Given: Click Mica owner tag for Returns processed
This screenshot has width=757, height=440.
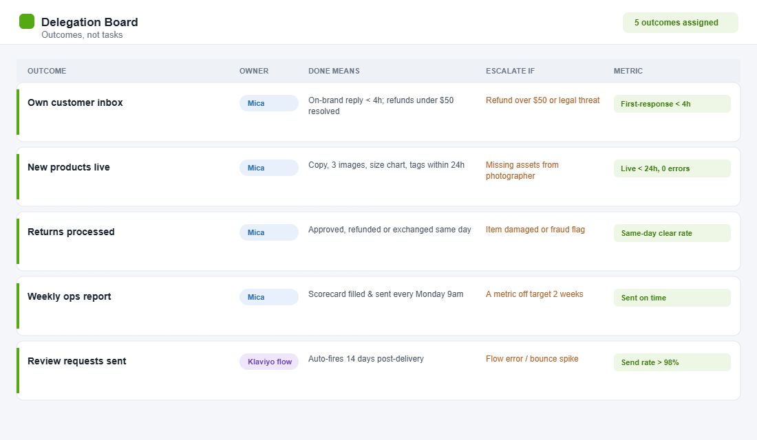Looking at the screenshot, I should click(269, 232).
